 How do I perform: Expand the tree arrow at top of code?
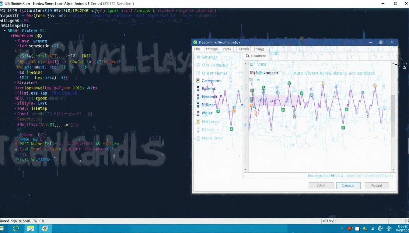pyautogui.click(x=5, y=31)
